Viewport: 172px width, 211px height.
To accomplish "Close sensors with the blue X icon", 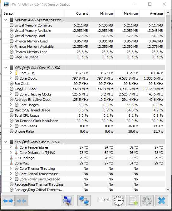I will pos(162,201).
